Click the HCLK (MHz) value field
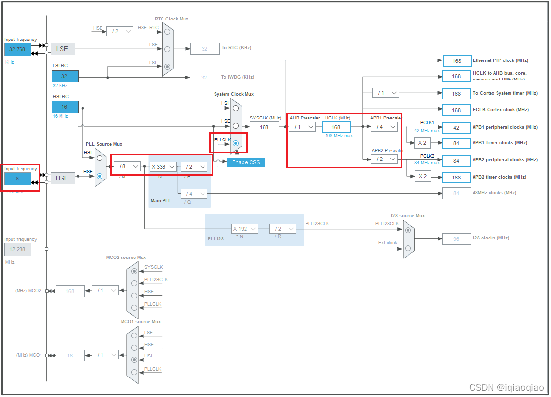The image size is (551, 397). [336, 127]
